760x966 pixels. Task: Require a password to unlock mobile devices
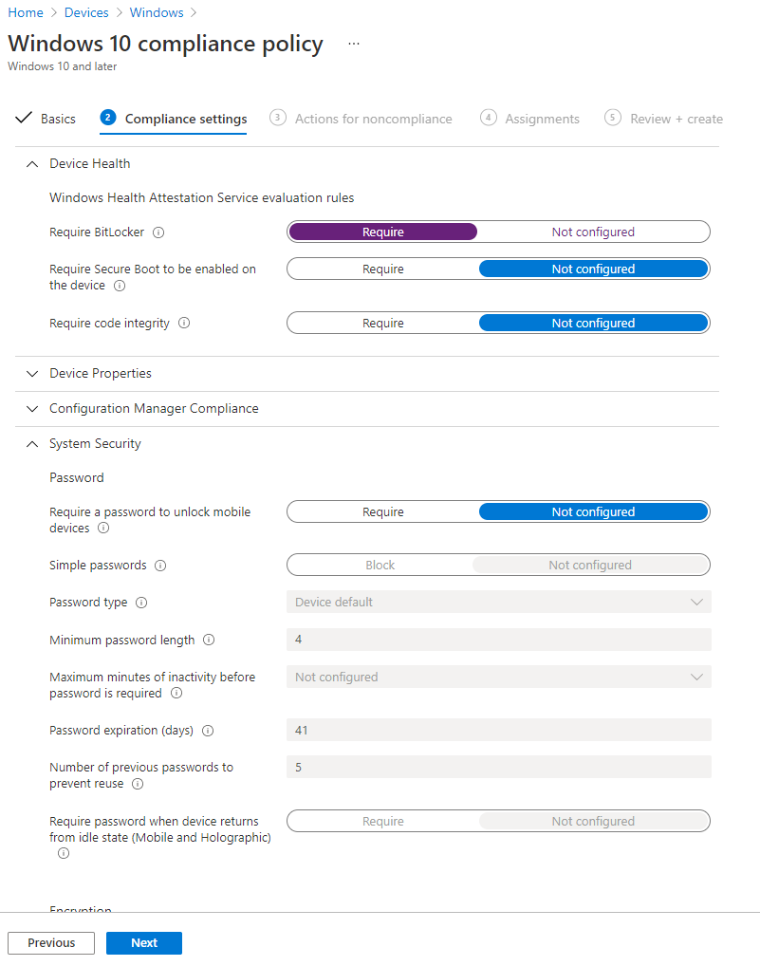pos(382,511)
